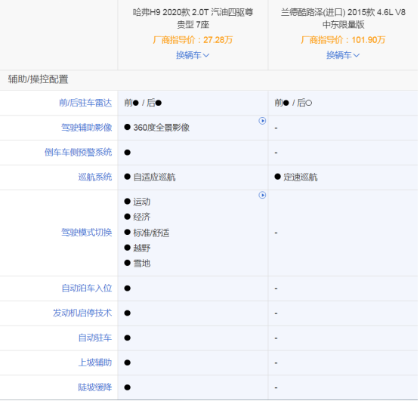Image resolution: width=420 pixels, height=401 pixels.
Task: Click the 自适应巡航 entry
Action: pos(154,177)
